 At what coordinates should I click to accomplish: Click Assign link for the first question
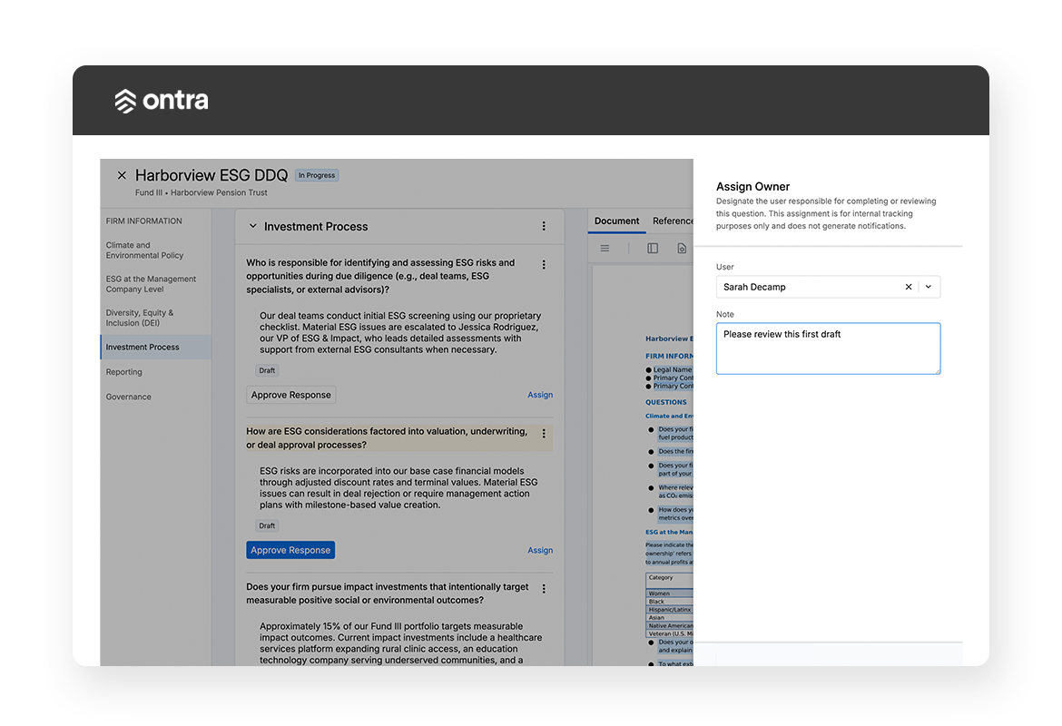[540, 395]
